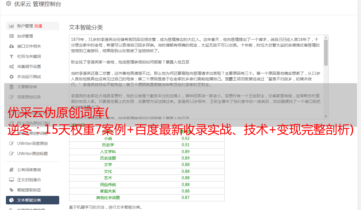Image resolution: width=361 pixels, height=210 pixels.
Task: Click the database icon for 文章暂存库
Action: coord(12,87)
